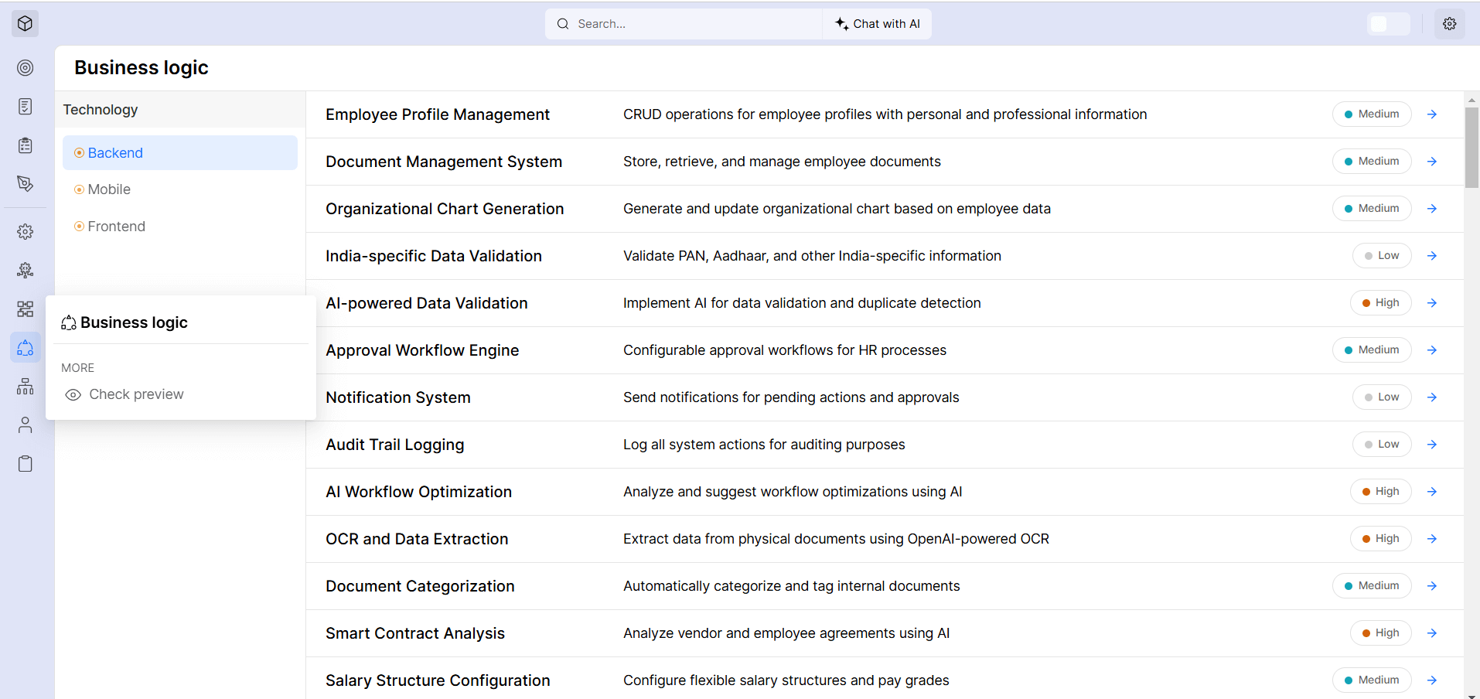Image resolution: width=1480 pixels, height=699 pixels.
Task: Click the cube logo icon in sidebar
Action: tap(25, 23)
